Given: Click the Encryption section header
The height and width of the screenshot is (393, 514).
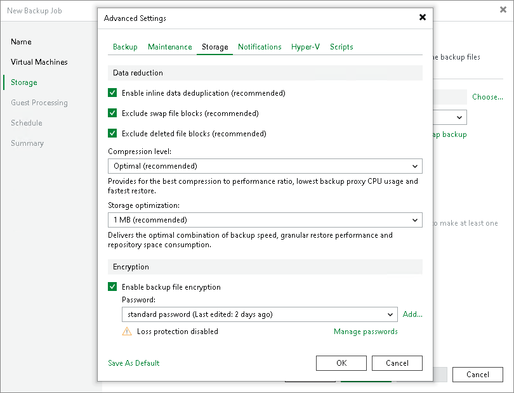Looking at the screenshot, I should coord(265,267).
